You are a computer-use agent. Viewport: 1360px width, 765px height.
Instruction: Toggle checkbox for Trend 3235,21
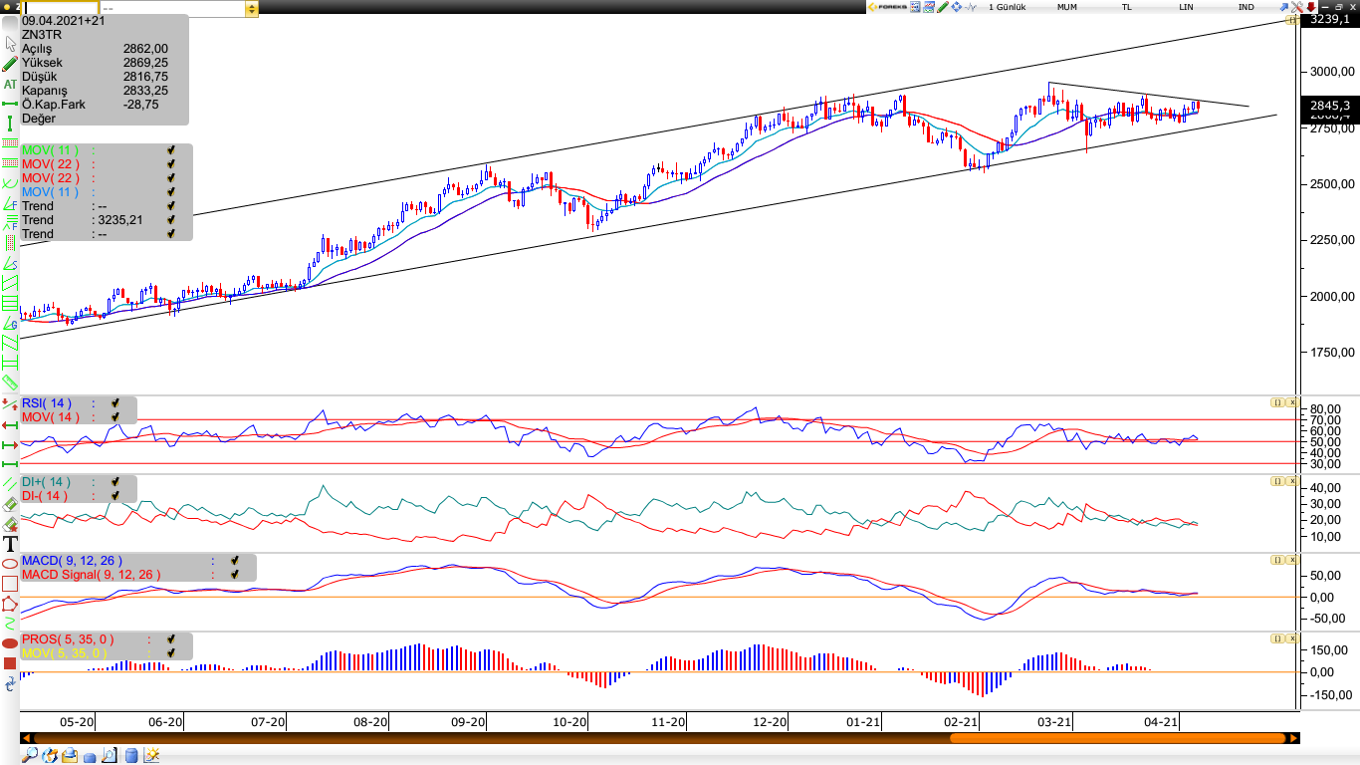(x=171, y=220)
